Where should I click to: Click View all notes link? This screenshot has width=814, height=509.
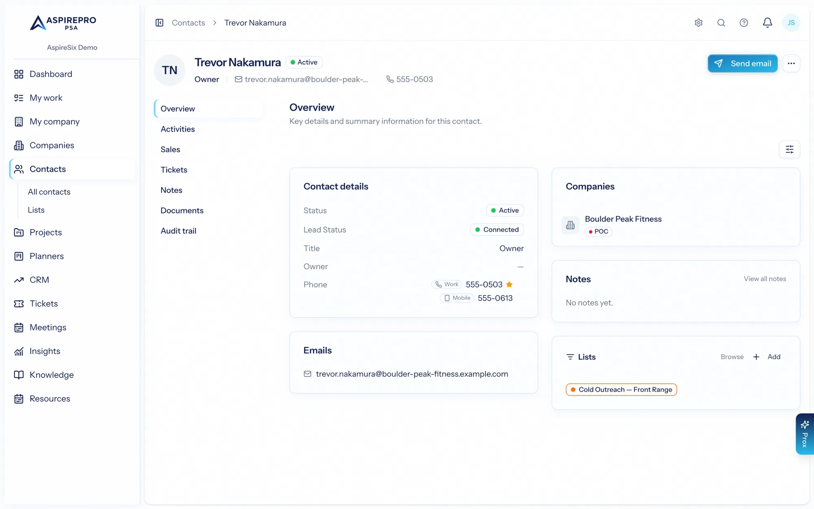[x=765, y=279]
